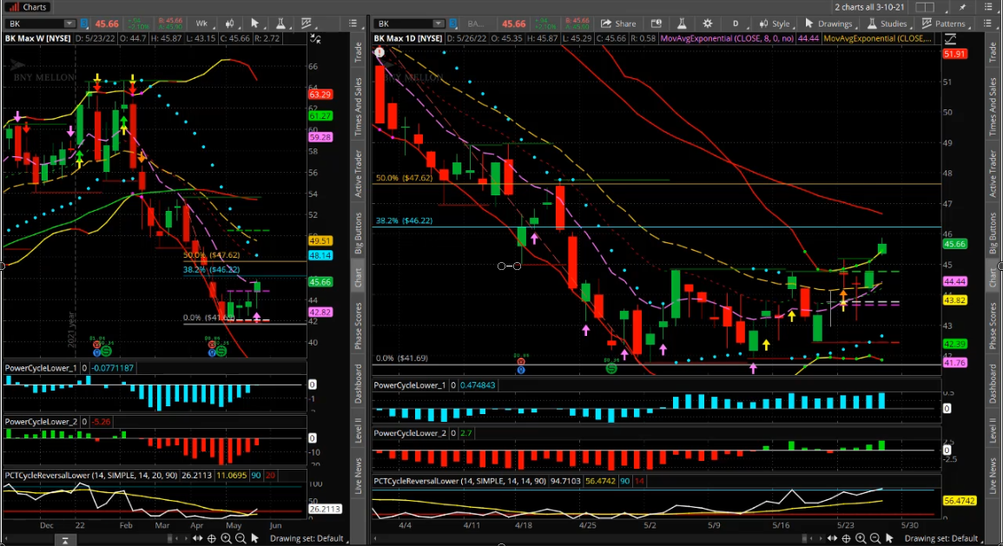Open left chart symbol dropdown
1003x546 pixels.
coord(69,23)
